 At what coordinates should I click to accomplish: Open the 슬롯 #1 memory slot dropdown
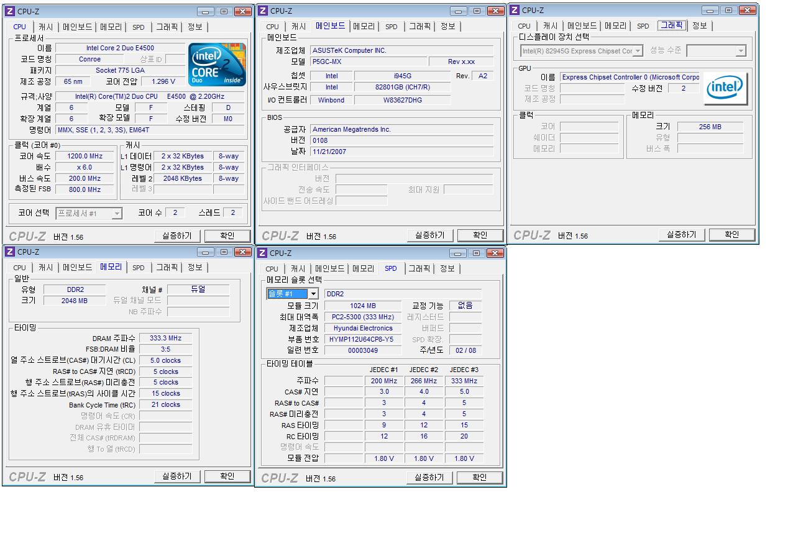click(x=313, y=294)
